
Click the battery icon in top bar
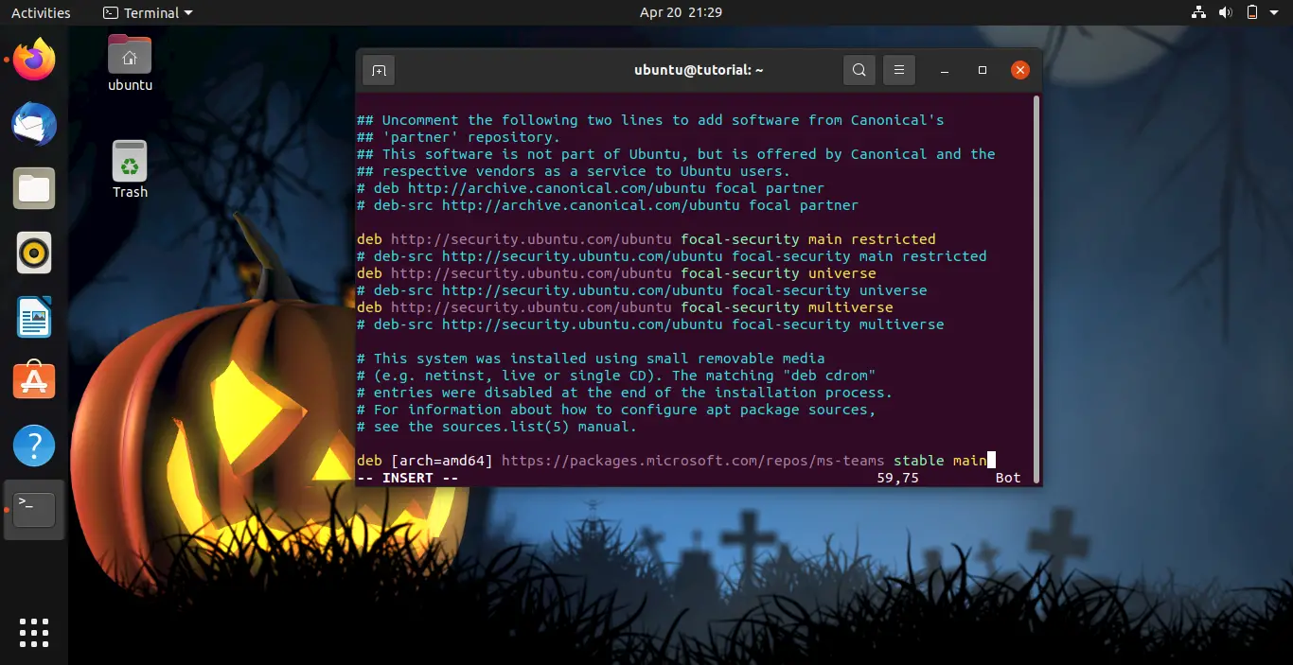click(x=1252, y=12)
